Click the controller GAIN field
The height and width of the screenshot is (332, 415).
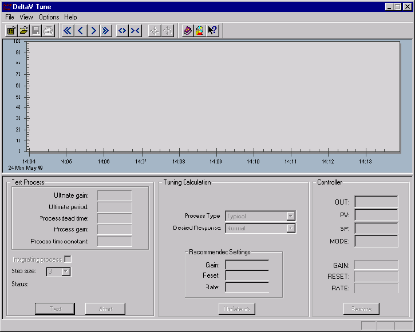[376, 265]
